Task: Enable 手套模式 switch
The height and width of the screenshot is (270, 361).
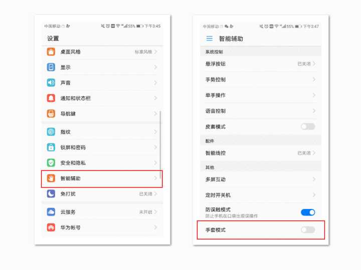Action: (x=308, y=229)
